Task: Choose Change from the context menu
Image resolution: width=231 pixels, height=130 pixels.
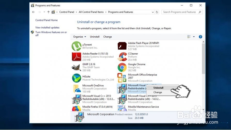Action: (x=158, y=92)
